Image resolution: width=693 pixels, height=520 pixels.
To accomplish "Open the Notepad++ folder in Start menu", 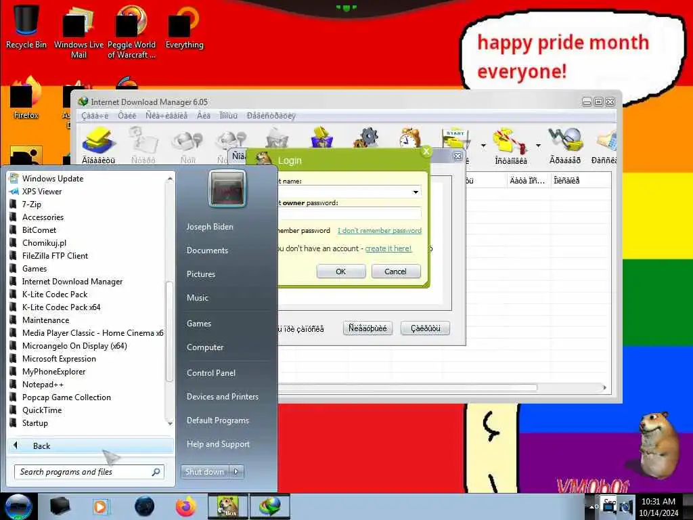I will coord(43,385).
